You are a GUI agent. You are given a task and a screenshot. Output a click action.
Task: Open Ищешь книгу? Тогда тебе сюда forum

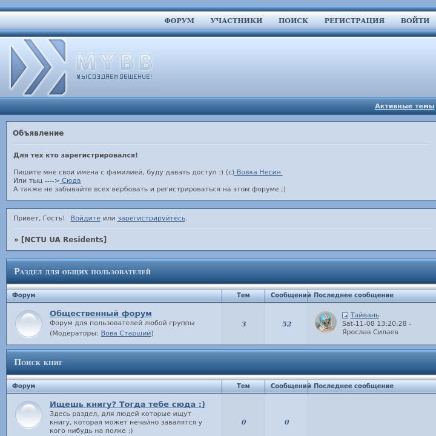[x=127, y=404]
